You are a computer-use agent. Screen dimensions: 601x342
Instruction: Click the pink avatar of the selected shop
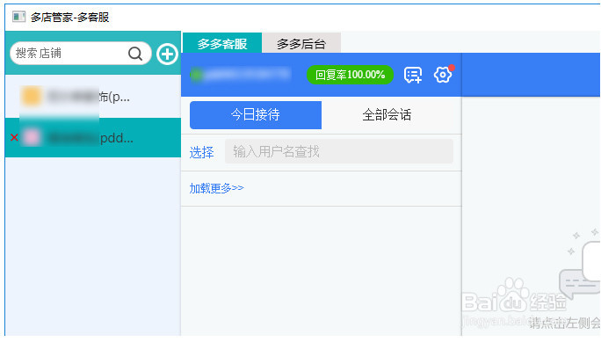[x=32, y=137]
